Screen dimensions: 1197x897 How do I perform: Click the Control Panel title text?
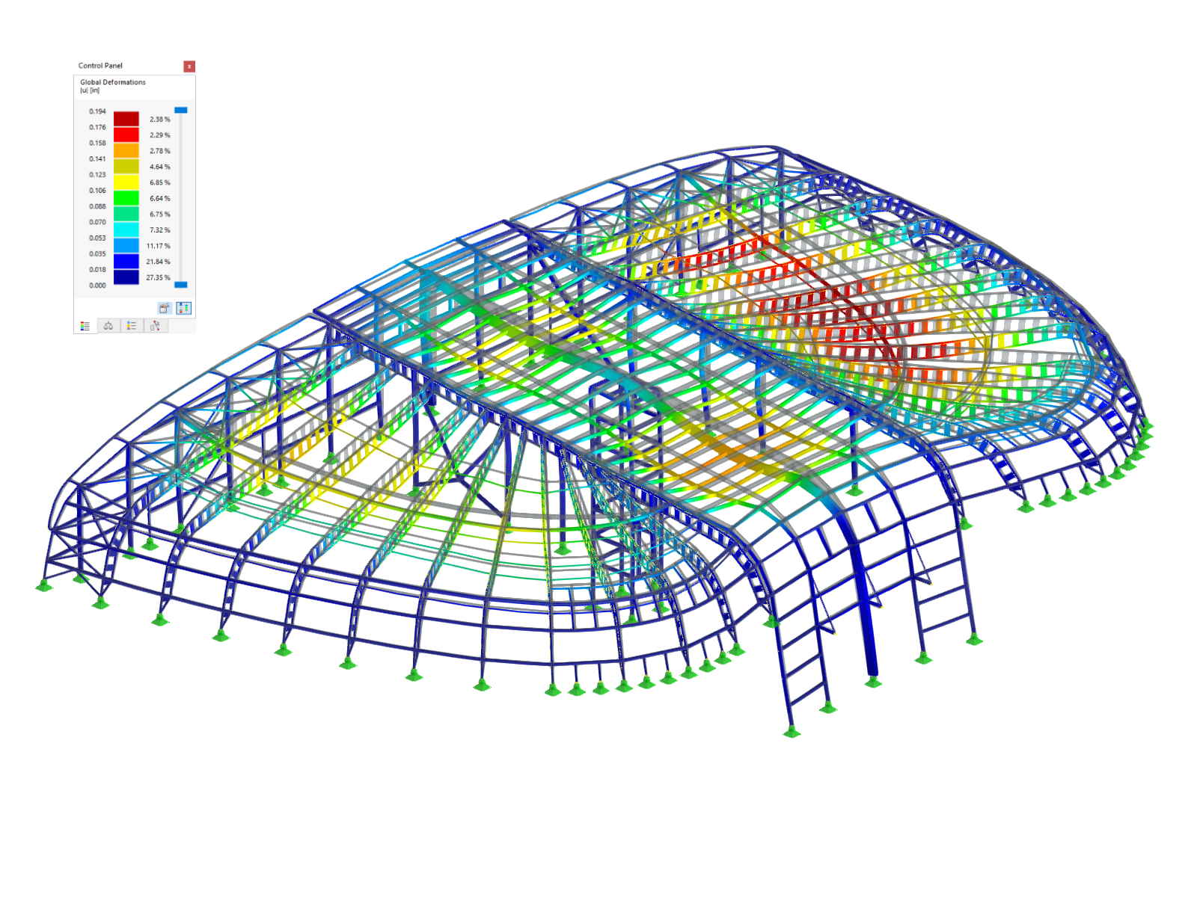[100, 66]
